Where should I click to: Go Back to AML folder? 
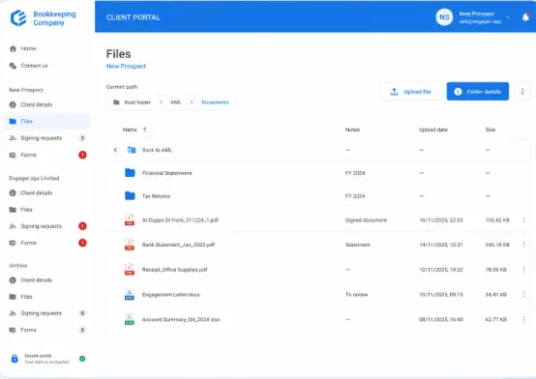tap(157, 150)
